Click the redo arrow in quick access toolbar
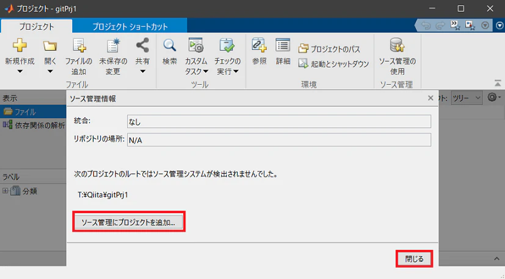This screenshot has height=279, width=505. click(x=440, y=26)
